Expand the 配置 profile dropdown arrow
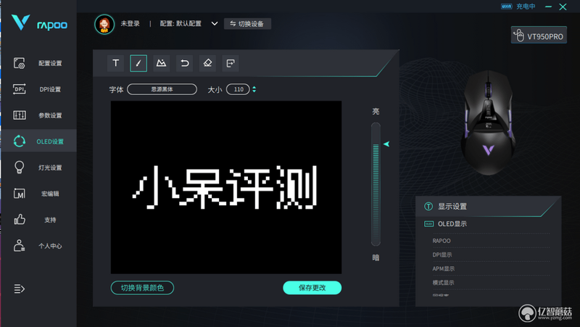580x327 pixels. [214, 24]
